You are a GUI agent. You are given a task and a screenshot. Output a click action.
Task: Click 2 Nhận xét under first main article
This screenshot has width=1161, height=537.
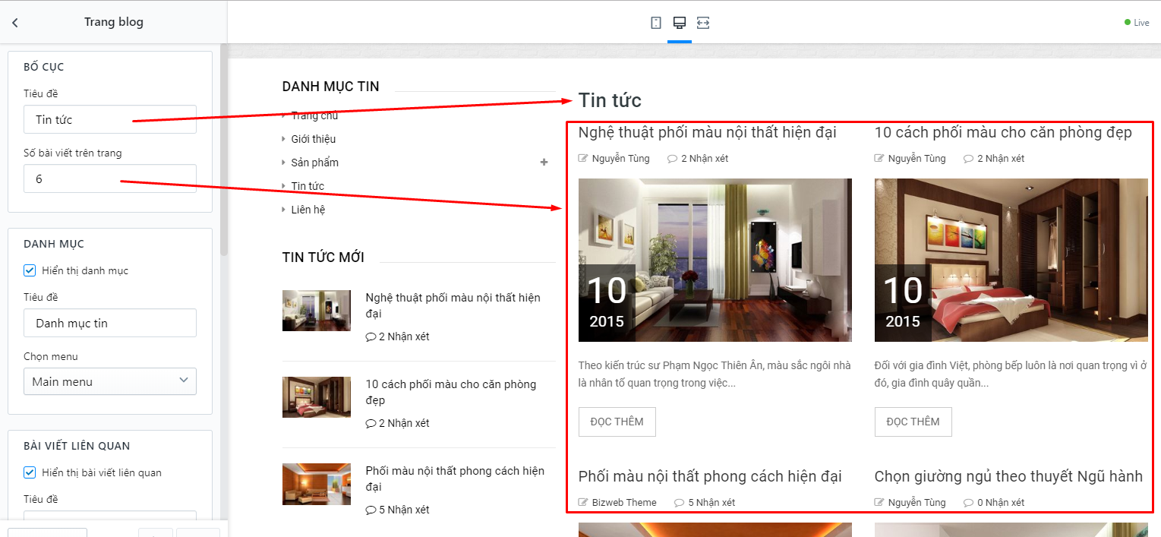point(698,159)
